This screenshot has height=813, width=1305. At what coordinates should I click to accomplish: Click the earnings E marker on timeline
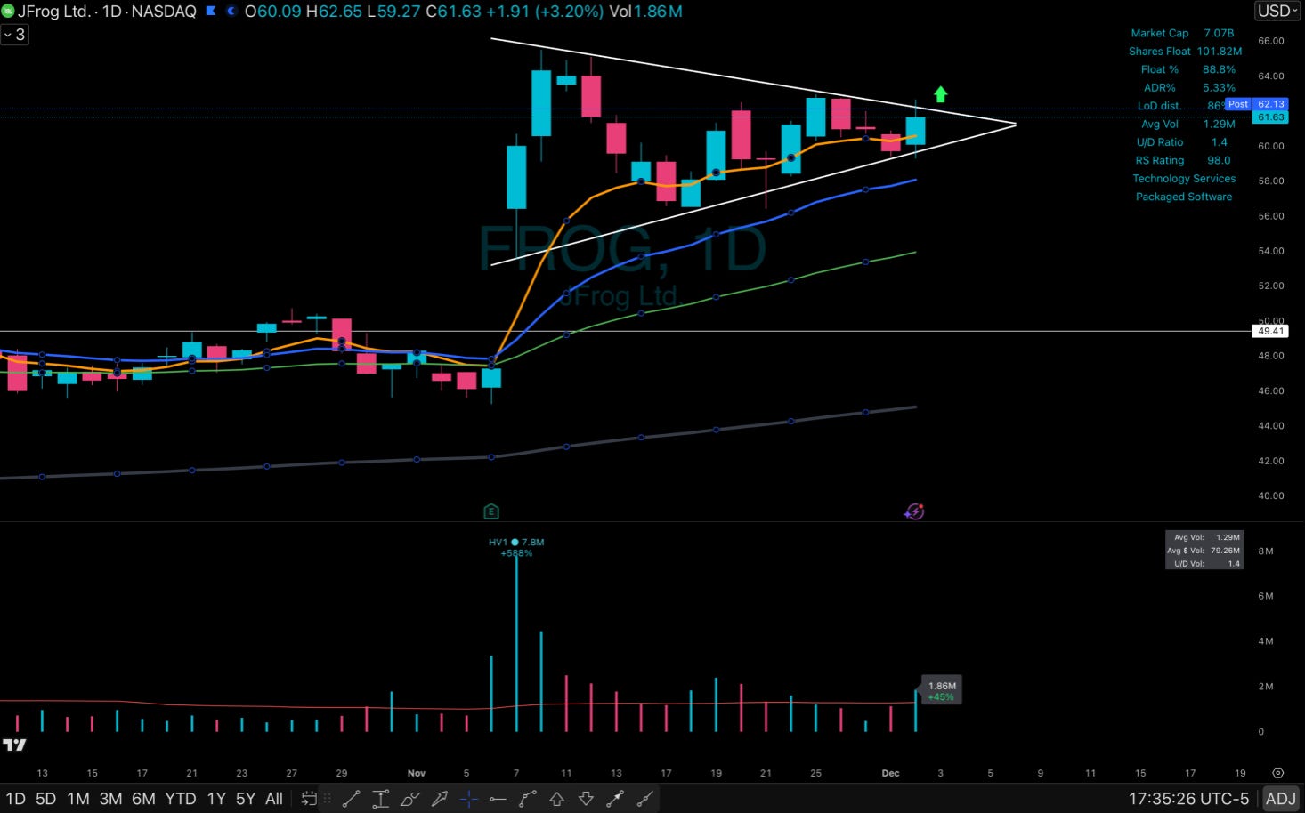(491, 511)
